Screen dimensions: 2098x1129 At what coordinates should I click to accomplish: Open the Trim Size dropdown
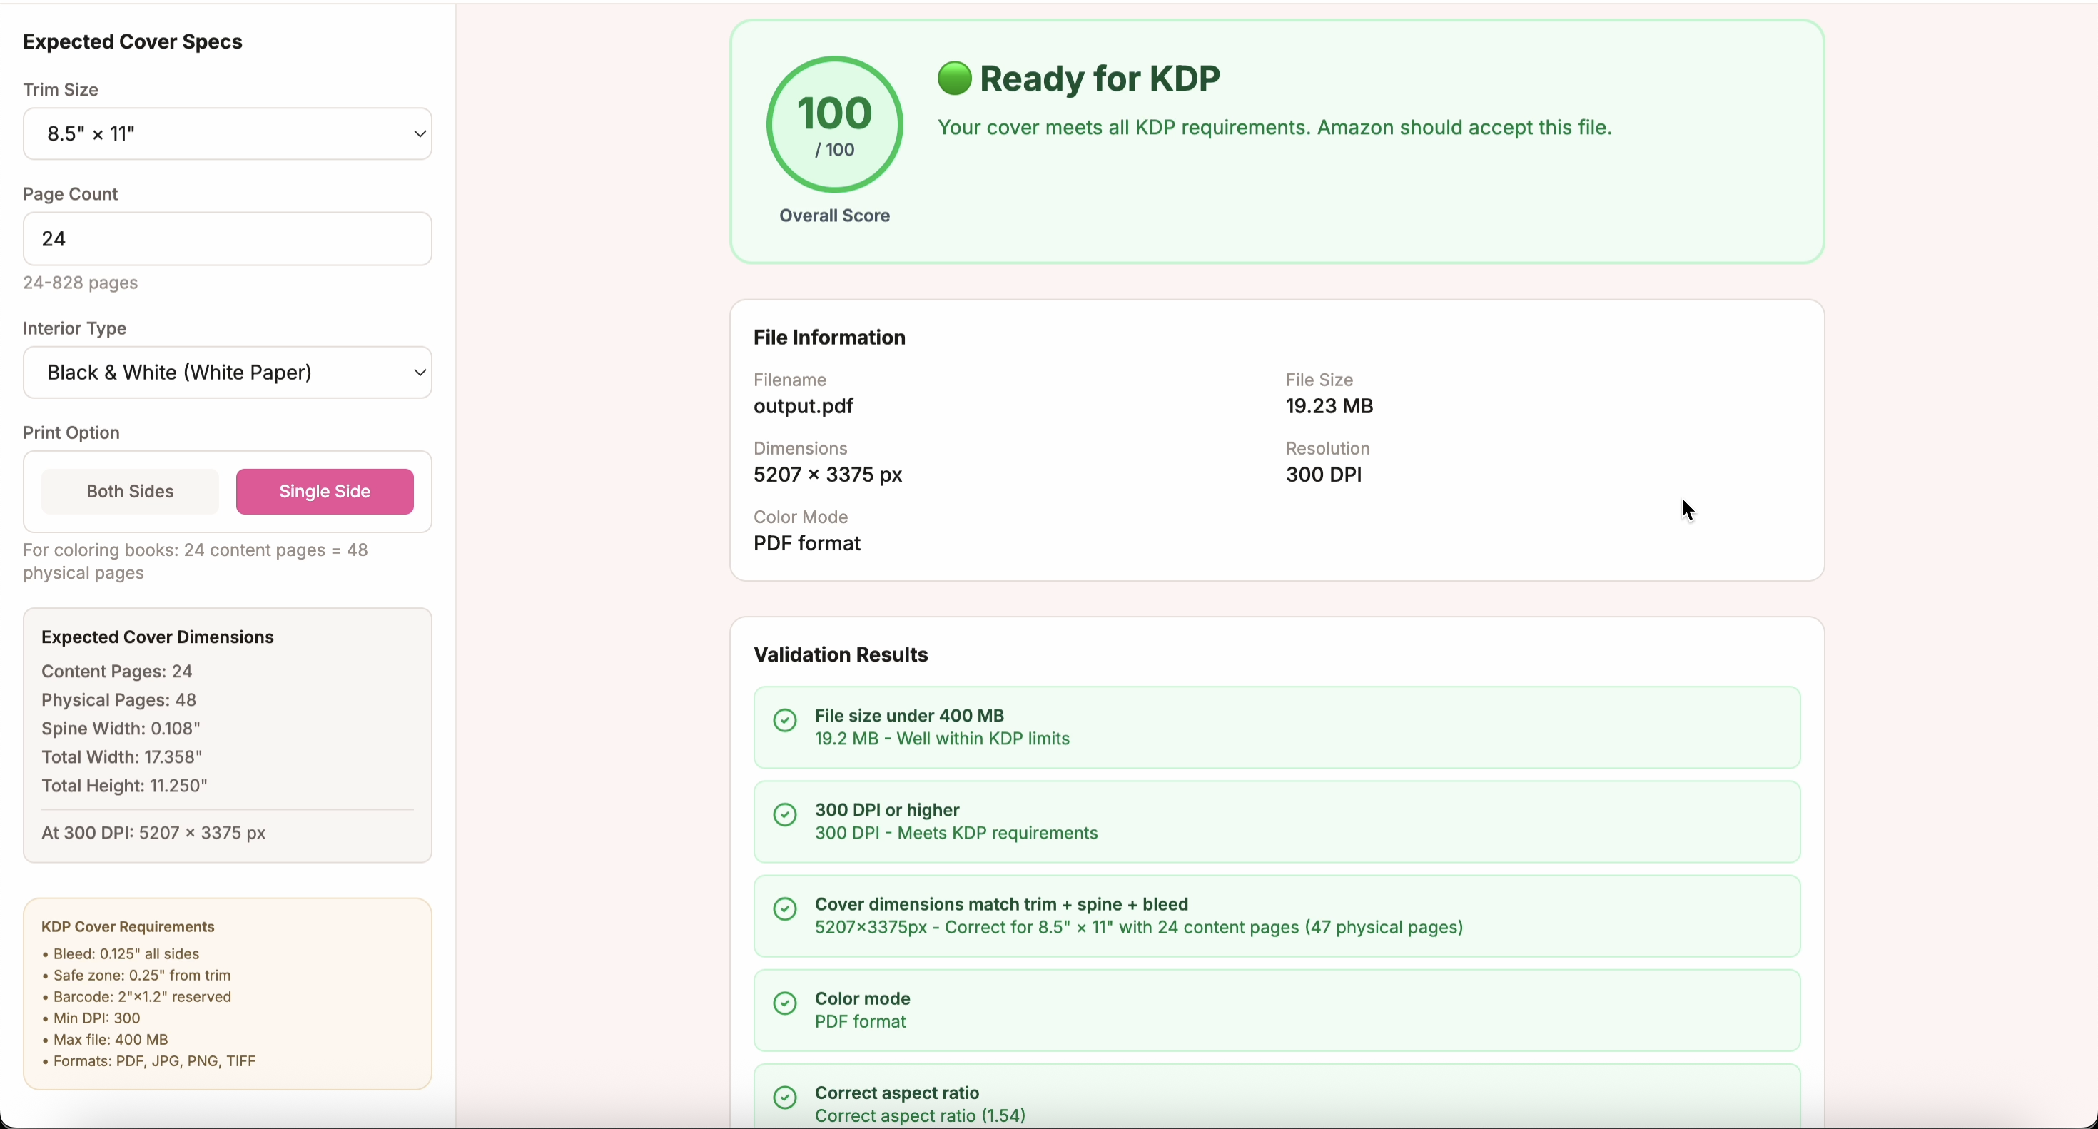227,133
